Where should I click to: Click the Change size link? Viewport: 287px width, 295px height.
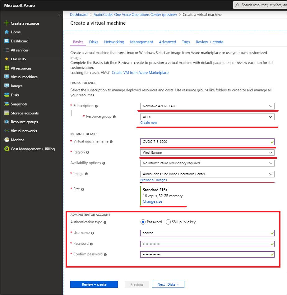pyautogui.click(x=152, y=201)
